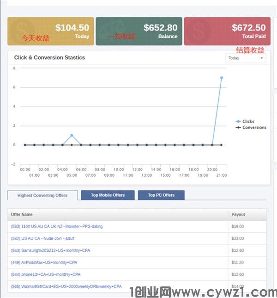277x298 pixels.
Task: Toggle the Clicks legend series
Action: click(247, 121)
